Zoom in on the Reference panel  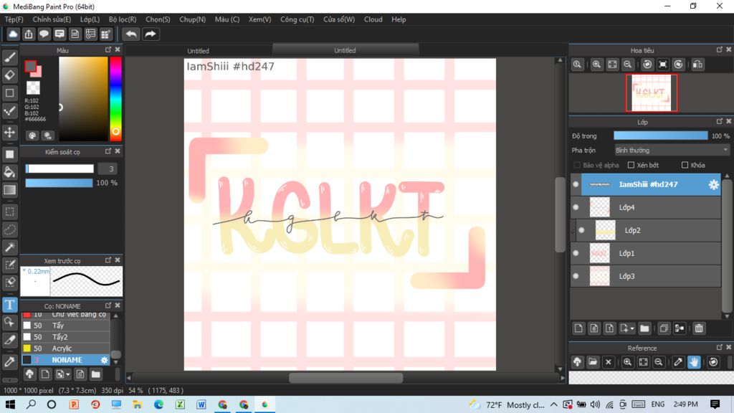[628, 362]
